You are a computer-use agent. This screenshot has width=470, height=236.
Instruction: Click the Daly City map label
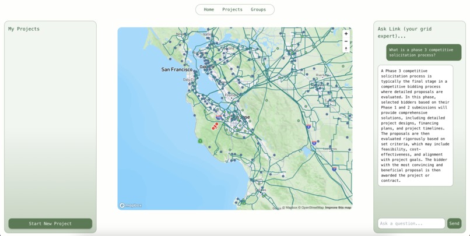189,80
